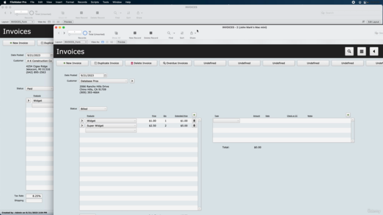Open Status dropdown showing Billed
The image size is (383, 215).
click(93, 109)
